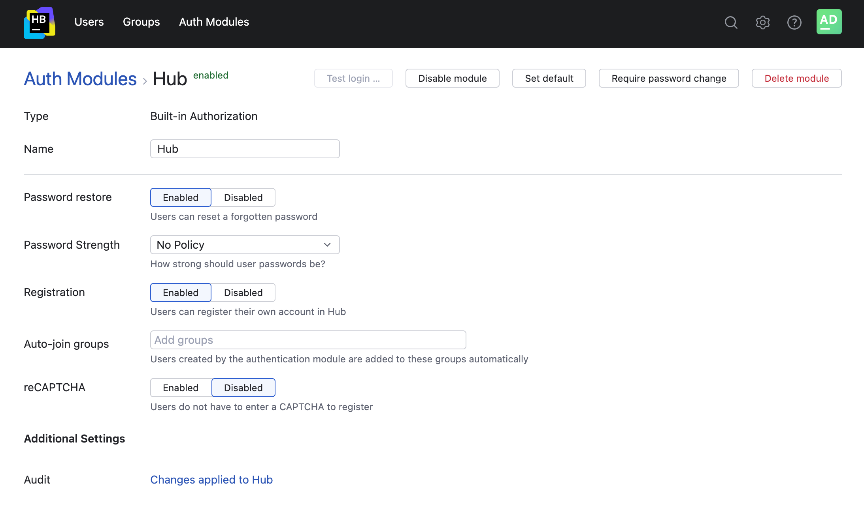Click the AD user avatar
This screenshot has height=510, width=864.
[829, 22]
